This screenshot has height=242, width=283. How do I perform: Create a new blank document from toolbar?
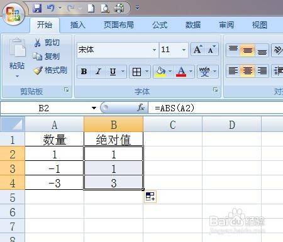pos(91,8)
